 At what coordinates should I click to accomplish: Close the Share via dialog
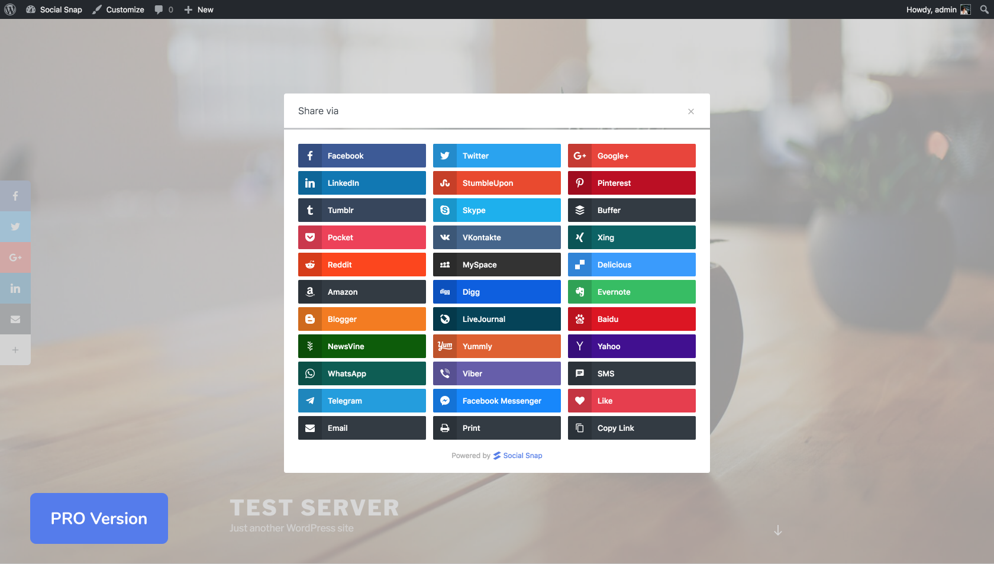click(x=691, y=111)
